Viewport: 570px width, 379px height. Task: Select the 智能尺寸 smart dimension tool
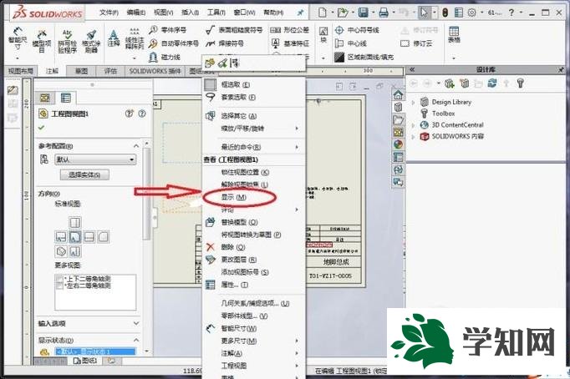tap(18, 38)
